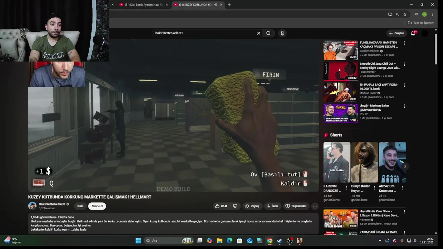
Task: Dislike the video
Action: coord(235,206)
